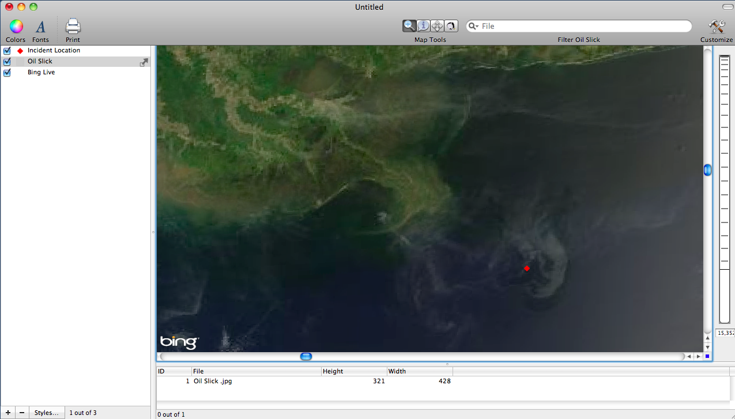Select the lasso selection map tool
Viewport: 735px width, 419px height.
(x=451, y=26)
